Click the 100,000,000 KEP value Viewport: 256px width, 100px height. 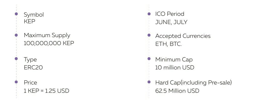pos(49,43)
